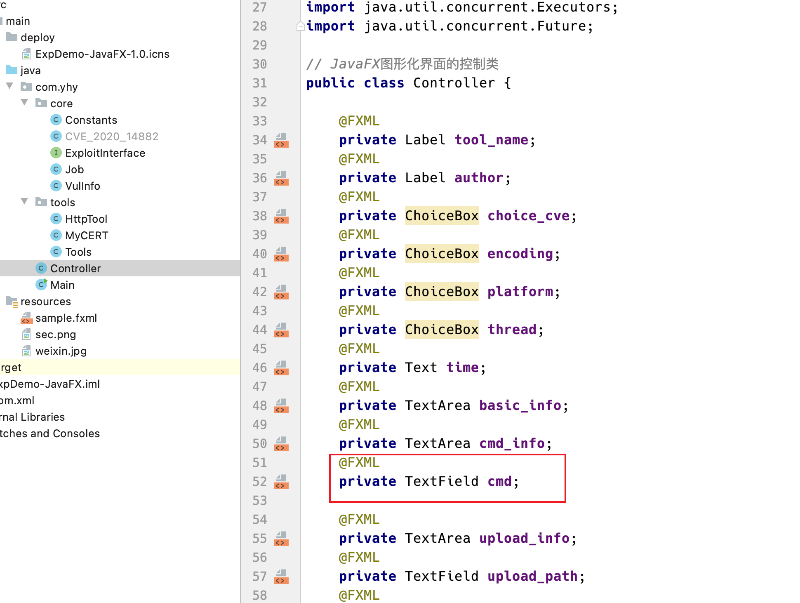This screenshot has height=603, width=800.
Task: Click the highlighted ChoiceBox type for choice_cve
Action: [x=441, y=216]
